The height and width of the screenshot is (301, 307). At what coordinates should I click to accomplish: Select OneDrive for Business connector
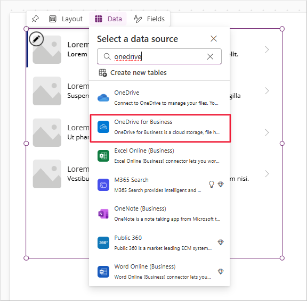160,128
